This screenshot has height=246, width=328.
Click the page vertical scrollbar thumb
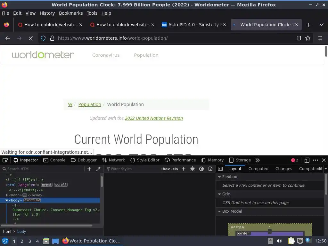(x=326, y=51)
